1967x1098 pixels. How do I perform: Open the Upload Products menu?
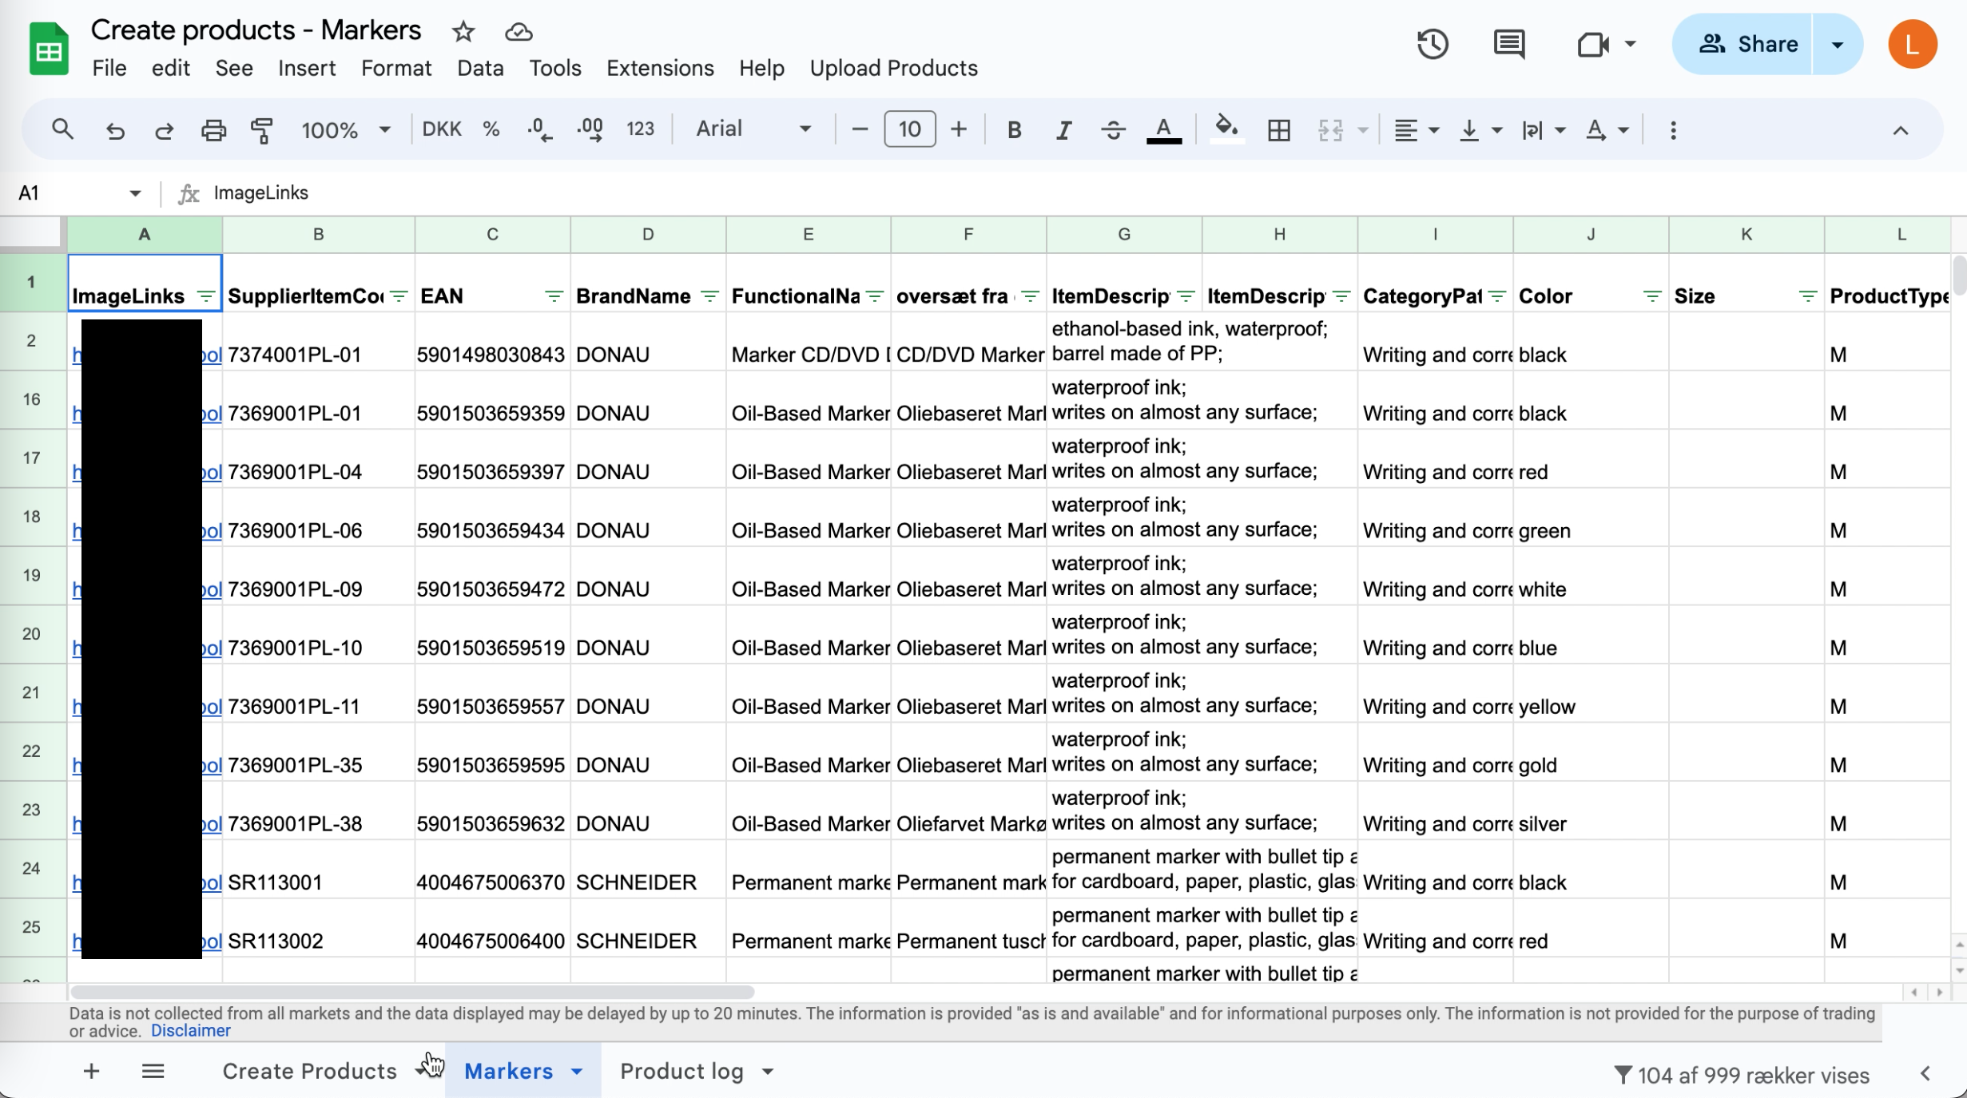click(893, 68)
